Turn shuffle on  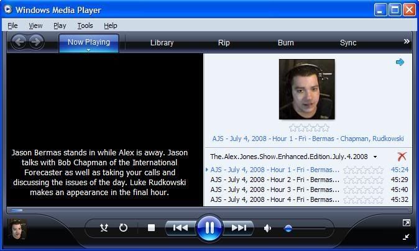click(104, 228)
